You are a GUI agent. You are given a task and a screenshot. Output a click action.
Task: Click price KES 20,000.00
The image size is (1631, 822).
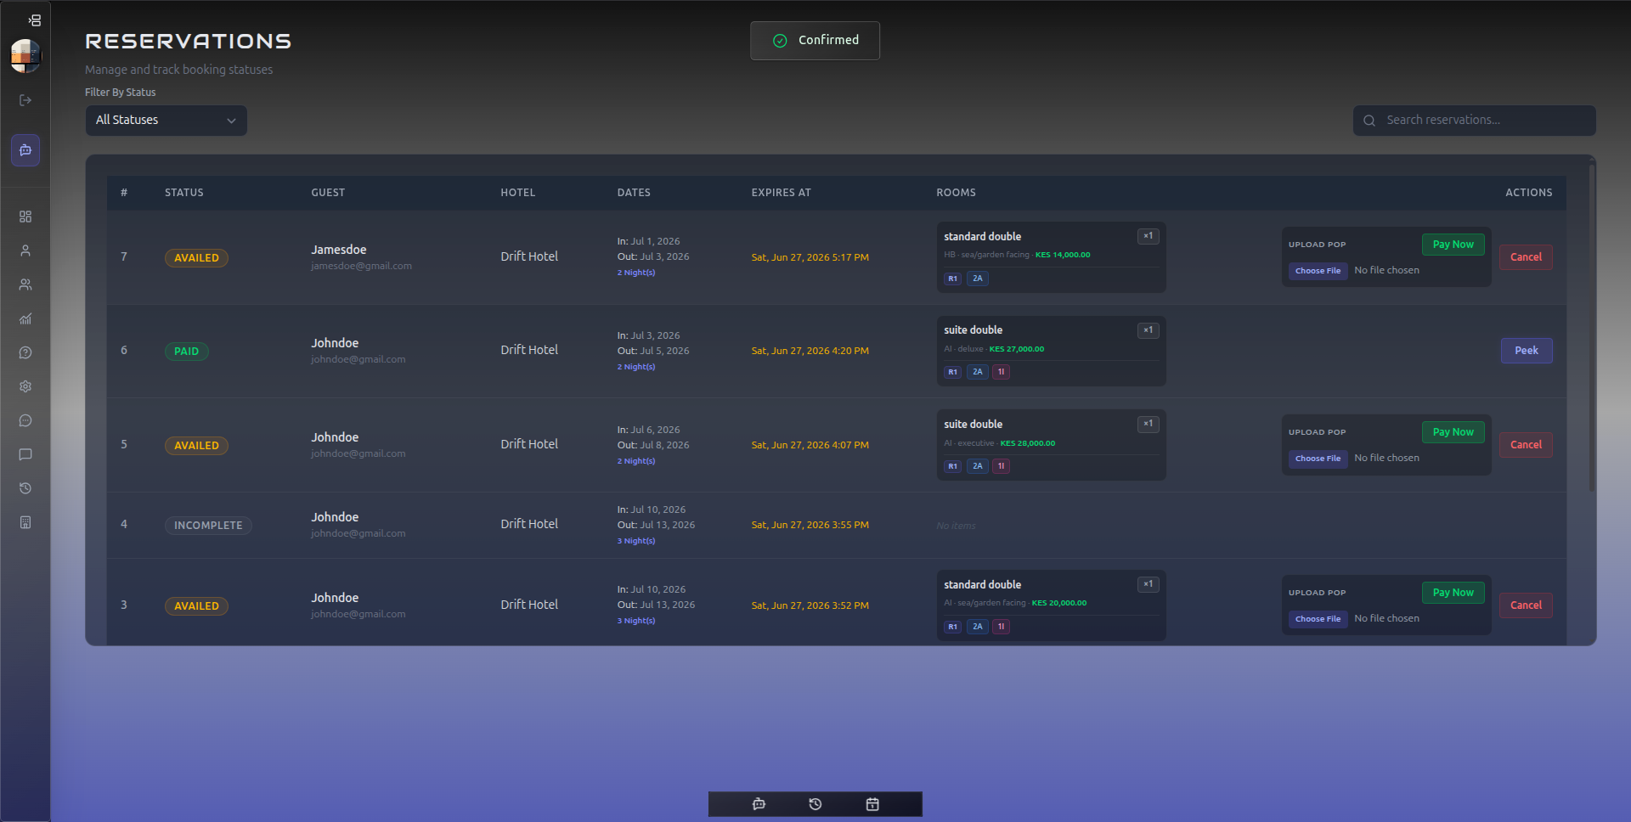point(1059,603)
